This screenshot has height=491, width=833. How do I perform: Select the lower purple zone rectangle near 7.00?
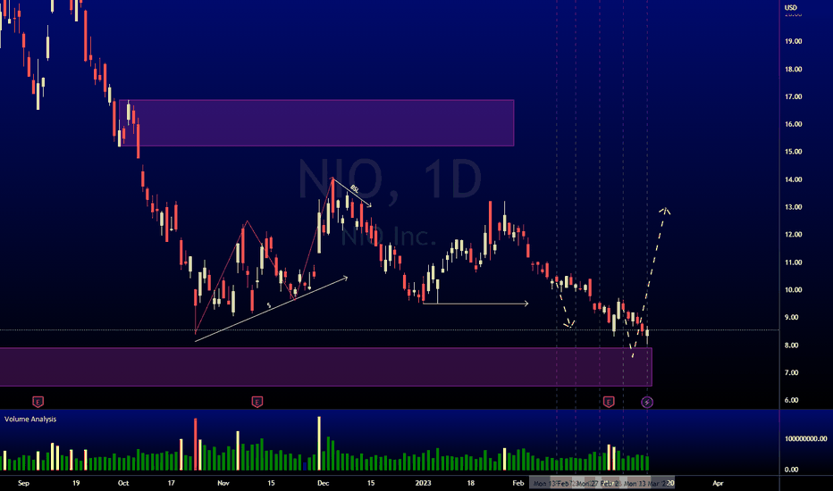(x=325, y=367)
